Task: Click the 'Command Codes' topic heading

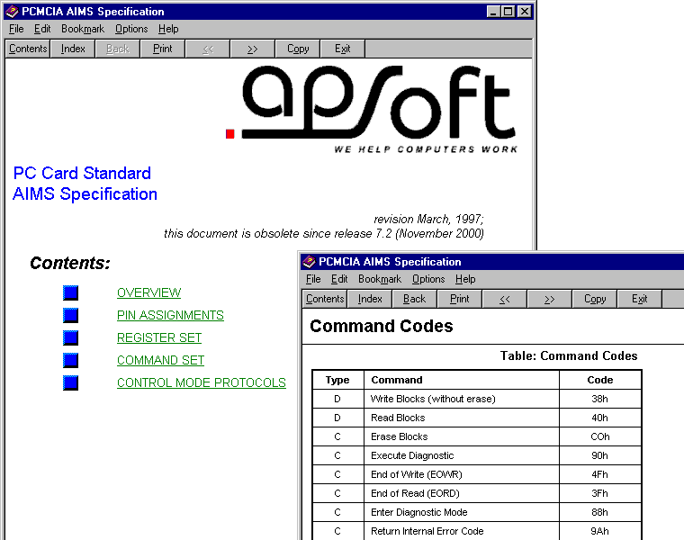Action: tap(382, 326)
